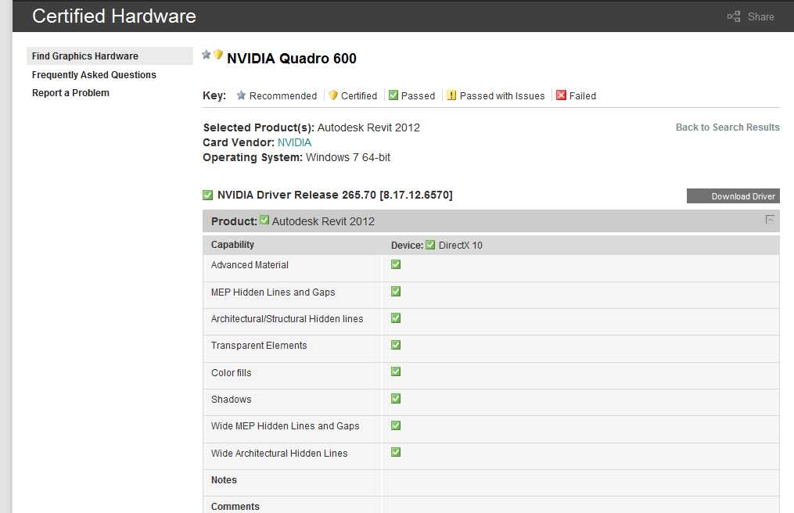This screenshot has width=794, height=513.
Task: Click Architectural/Structural Hidden lines checkmark
Action: tap(396, 318)
